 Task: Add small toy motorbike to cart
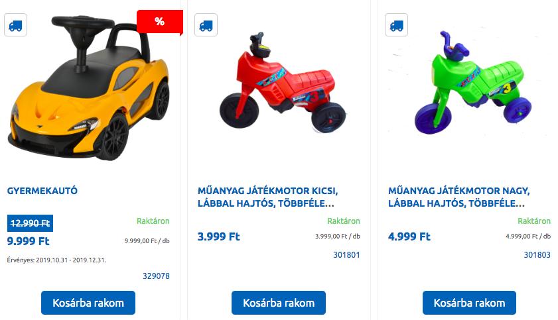tap(279, 303)
